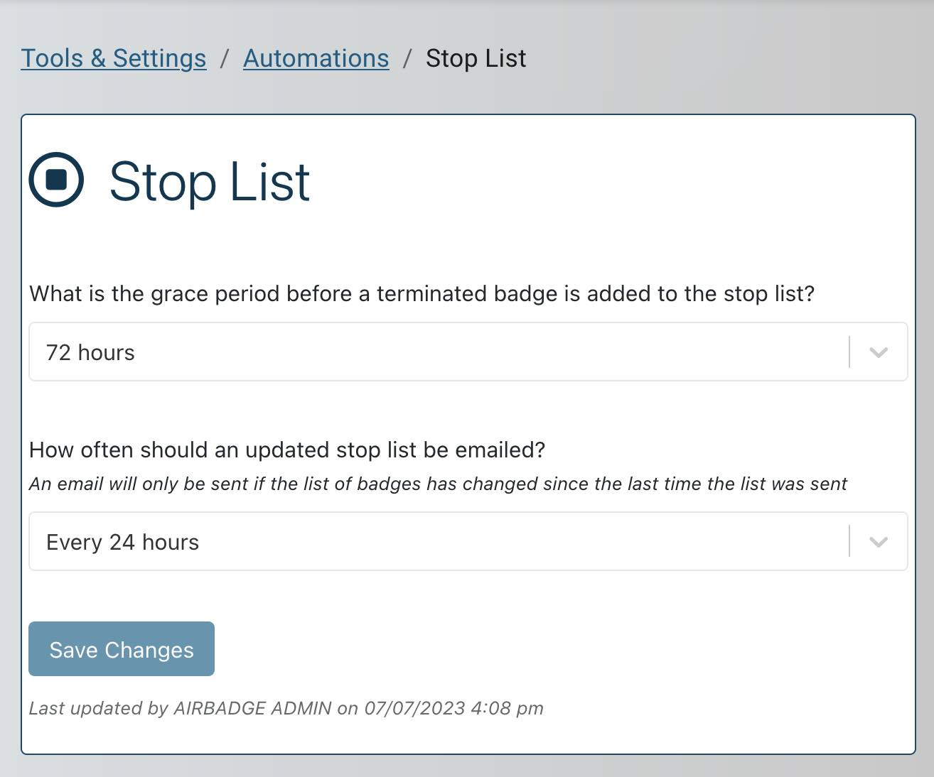Click the divider line in email frequency dropdown
This screenshot has width=934, height=777.
coord(849,542)
